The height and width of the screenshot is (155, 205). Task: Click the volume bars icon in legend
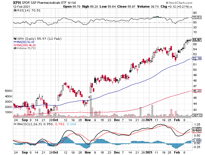tap(15, 48)
